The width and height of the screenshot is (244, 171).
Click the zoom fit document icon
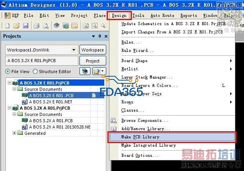coord(85,26)
